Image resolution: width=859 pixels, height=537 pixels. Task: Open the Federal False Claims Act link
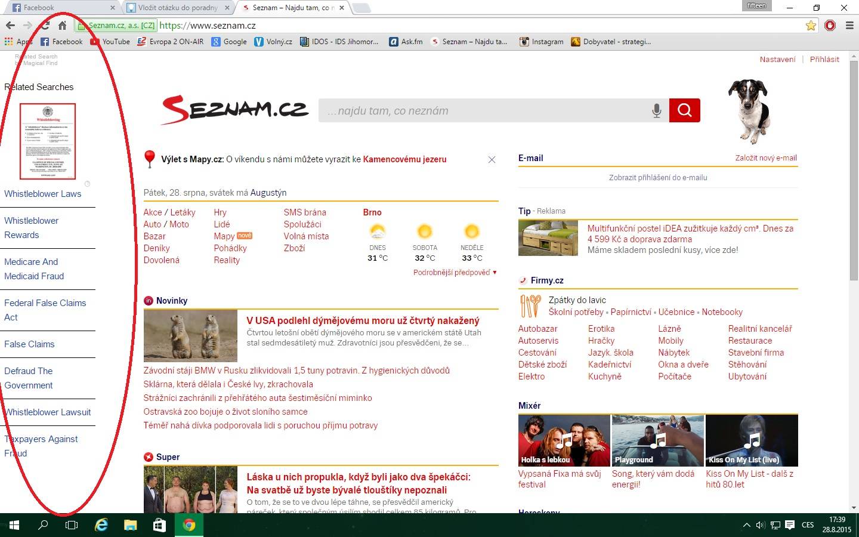pyautogui.click(x=45, y=310)
